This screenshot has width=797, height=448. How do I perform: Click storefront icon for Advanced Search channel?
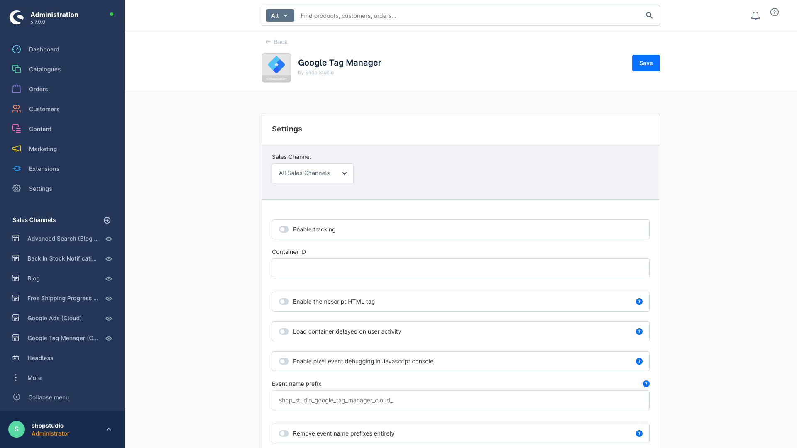pos(16,239)
